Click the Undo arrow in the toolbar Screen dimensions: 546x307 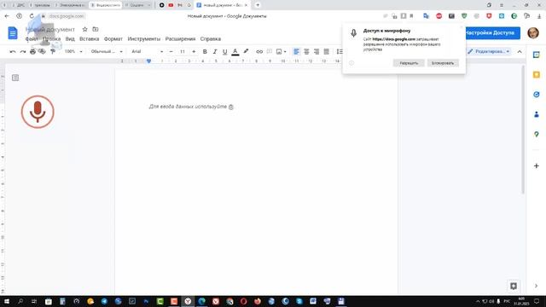(x=13, y=51)
